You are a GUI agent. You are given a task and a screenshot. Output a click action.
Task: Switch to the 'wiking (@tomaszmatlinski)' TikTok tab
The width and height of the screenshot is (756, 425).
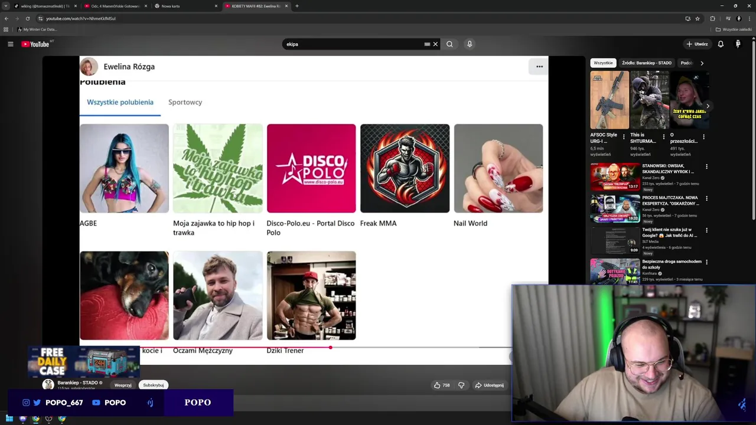tap(43, 6)
